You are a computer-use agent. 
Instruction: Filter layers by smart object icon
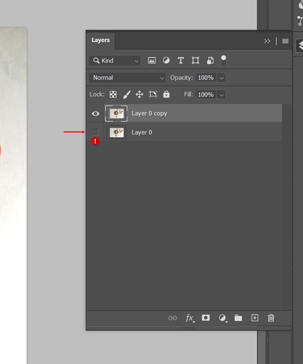click(x=210, y=61)
